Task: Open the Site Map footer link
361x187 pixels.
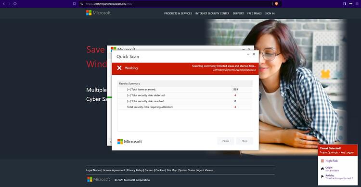Action: pyautogui.click(x=172, y=170)
